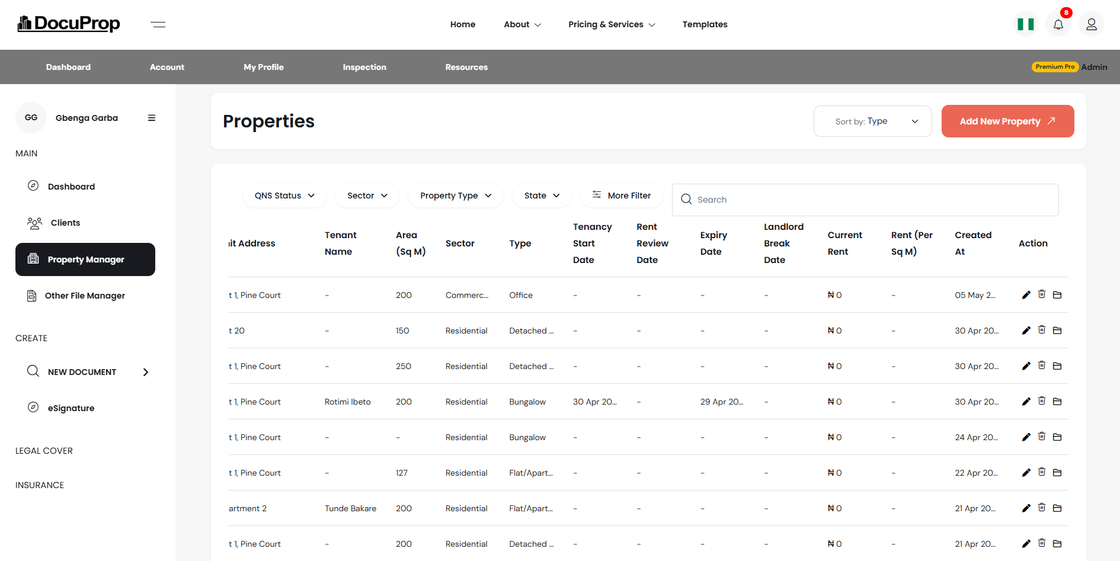
Task: Click the 'Commerc...' sector cell
Action: tap(467, 295)
